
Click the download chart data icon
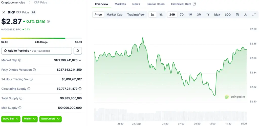(246, 15)
